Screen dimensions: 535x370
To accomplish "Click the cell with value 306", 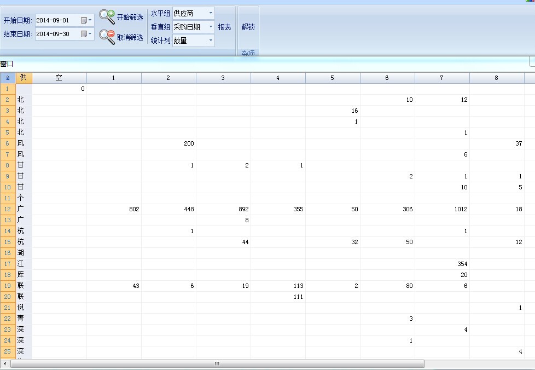I will coord(387,209).
